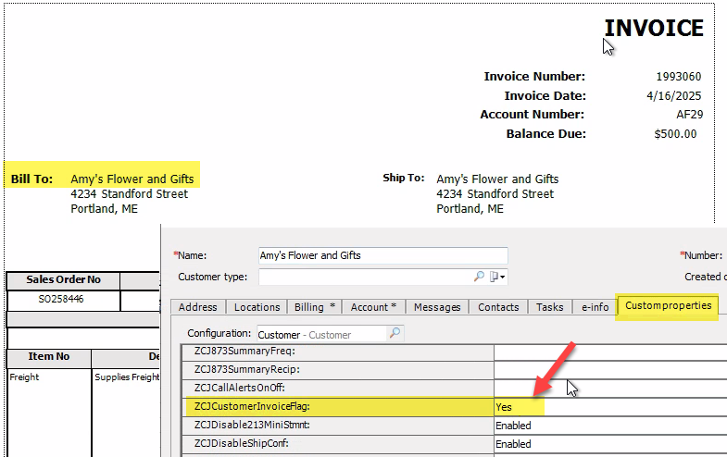Click account number AF29 on the invoice

[689, 115]
